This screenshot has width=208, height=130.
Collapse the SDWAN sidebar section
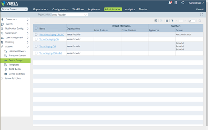pyautogui.click(x=28, y=47)
